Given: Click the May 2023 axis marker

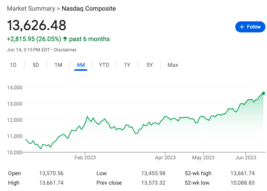Looking at the screenshot, I should (203, 157).
